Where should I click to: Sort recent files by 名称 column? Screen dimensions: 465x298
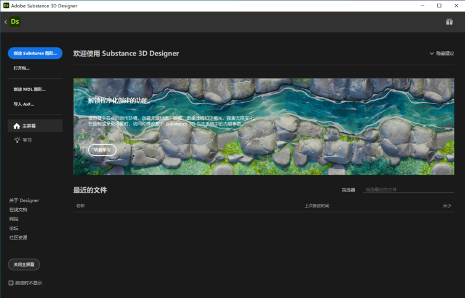(x=80, y=206)
